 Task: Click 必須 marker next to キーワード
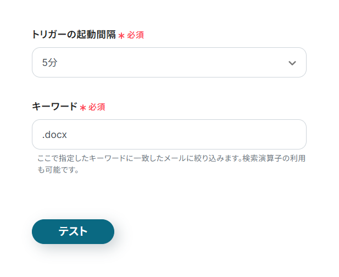click(97, 107)
